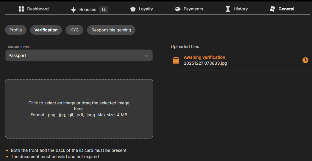This screenshot has height=161, width=312.
Task: Open Responsible gaming settings
Action: point(111,30)
